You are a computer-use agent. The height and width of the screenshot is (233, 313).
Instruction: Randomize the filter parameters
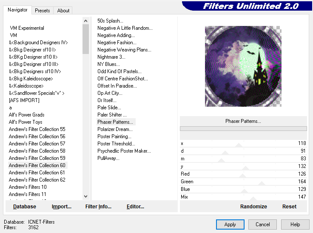pos(253,207)
